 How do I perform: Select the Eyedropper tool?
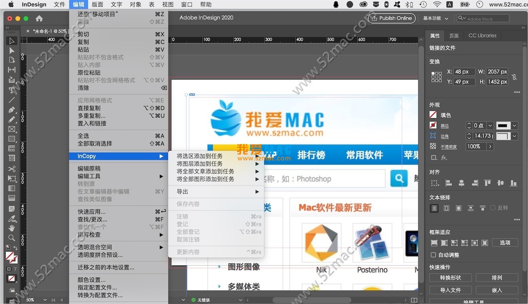[x=12, y=219]
